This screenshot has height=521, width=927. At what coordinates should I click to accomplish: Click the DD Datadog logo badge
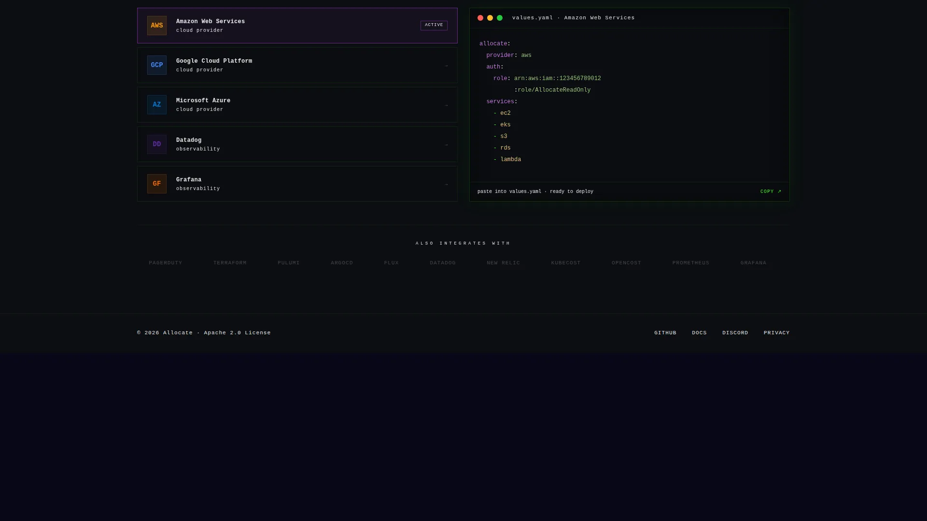coord(157,144)
